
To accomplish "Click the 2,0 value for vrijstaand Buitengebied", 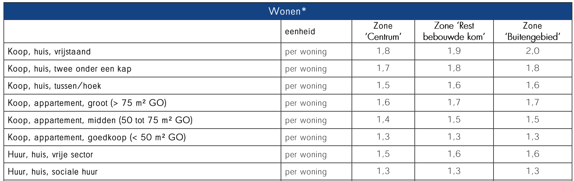I will tap(533, 51).
